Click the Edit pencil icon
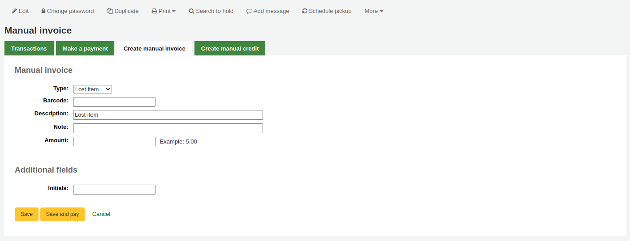Screen dimensions: 630x241 coord(14,11)
